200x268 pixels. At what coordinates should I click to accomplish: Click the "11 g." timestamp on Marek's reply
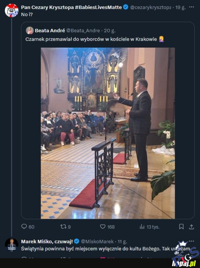(x=123, y=241)
